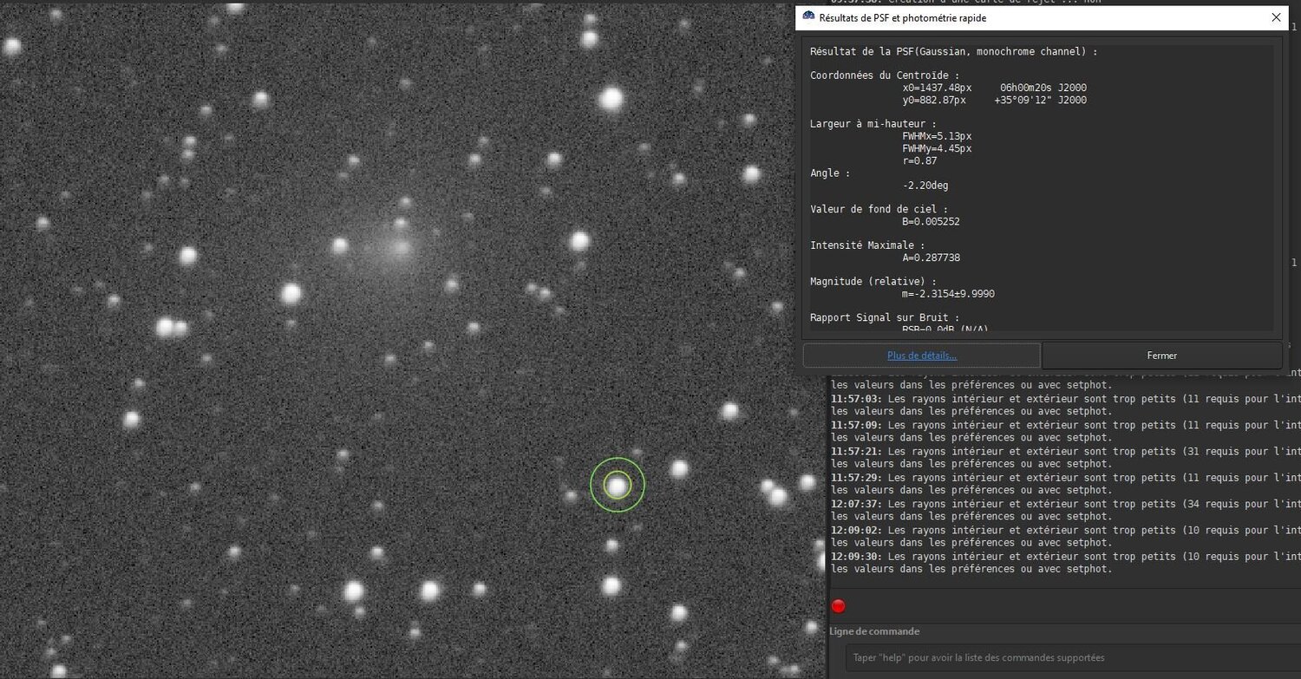Click the log entry timestamped "11:57:03:"
The width and height of the screenshot is (1301, 679).
[1064, 405]
